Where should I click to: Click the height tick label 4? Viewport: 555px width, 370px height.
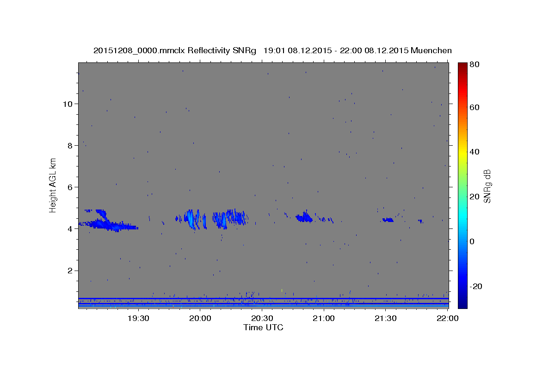tap(70, 228)
